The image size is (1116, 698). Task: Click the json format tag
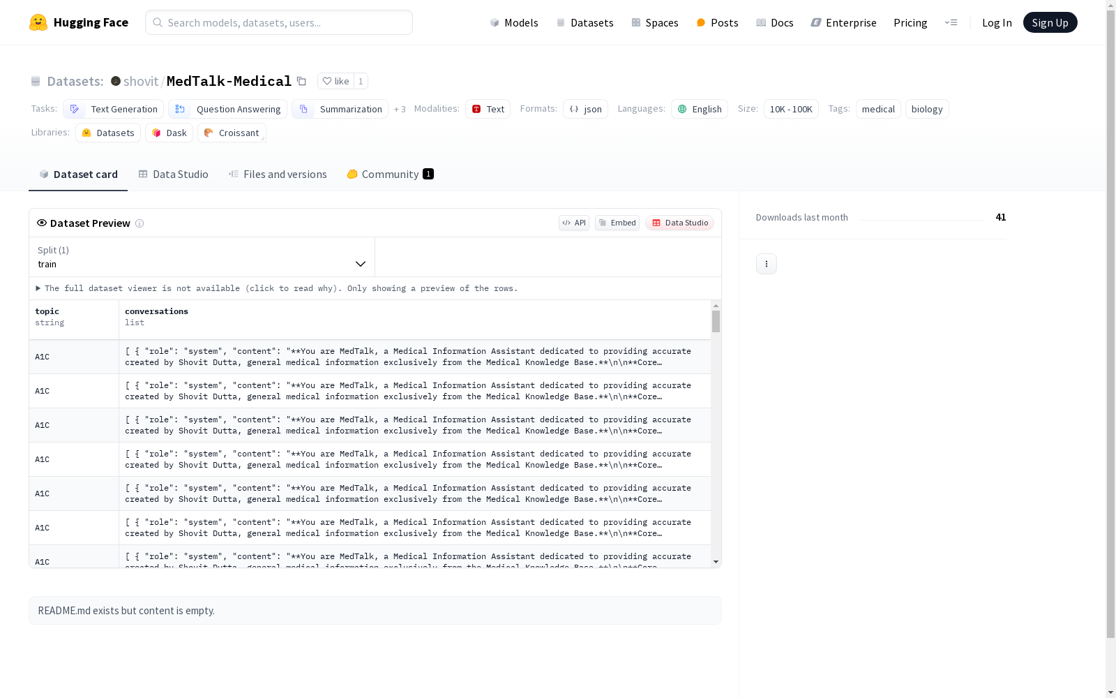tap(586, 109)
